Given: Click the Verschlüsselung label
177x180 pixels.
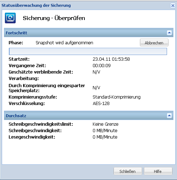Looking at the screenshot, I should [x=27, y=104].
